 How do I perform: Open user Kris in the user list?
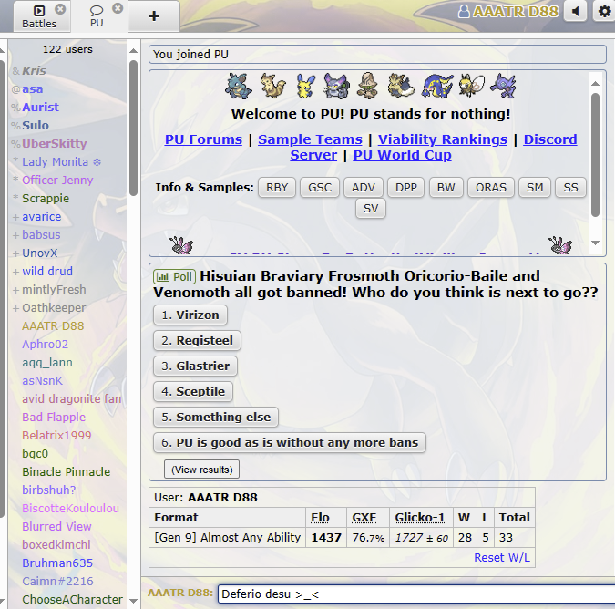point(34,70)
